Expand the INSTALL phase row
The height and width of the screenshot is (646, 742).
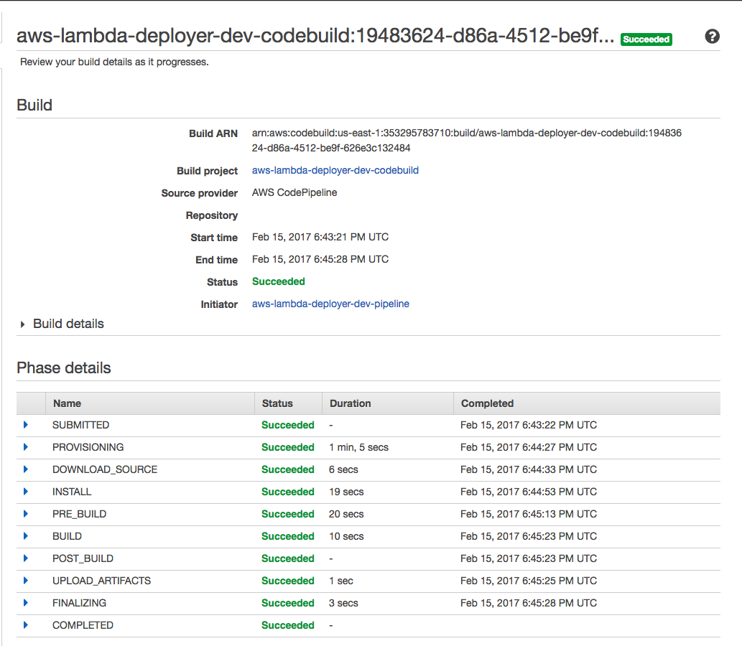coord(27,492)
